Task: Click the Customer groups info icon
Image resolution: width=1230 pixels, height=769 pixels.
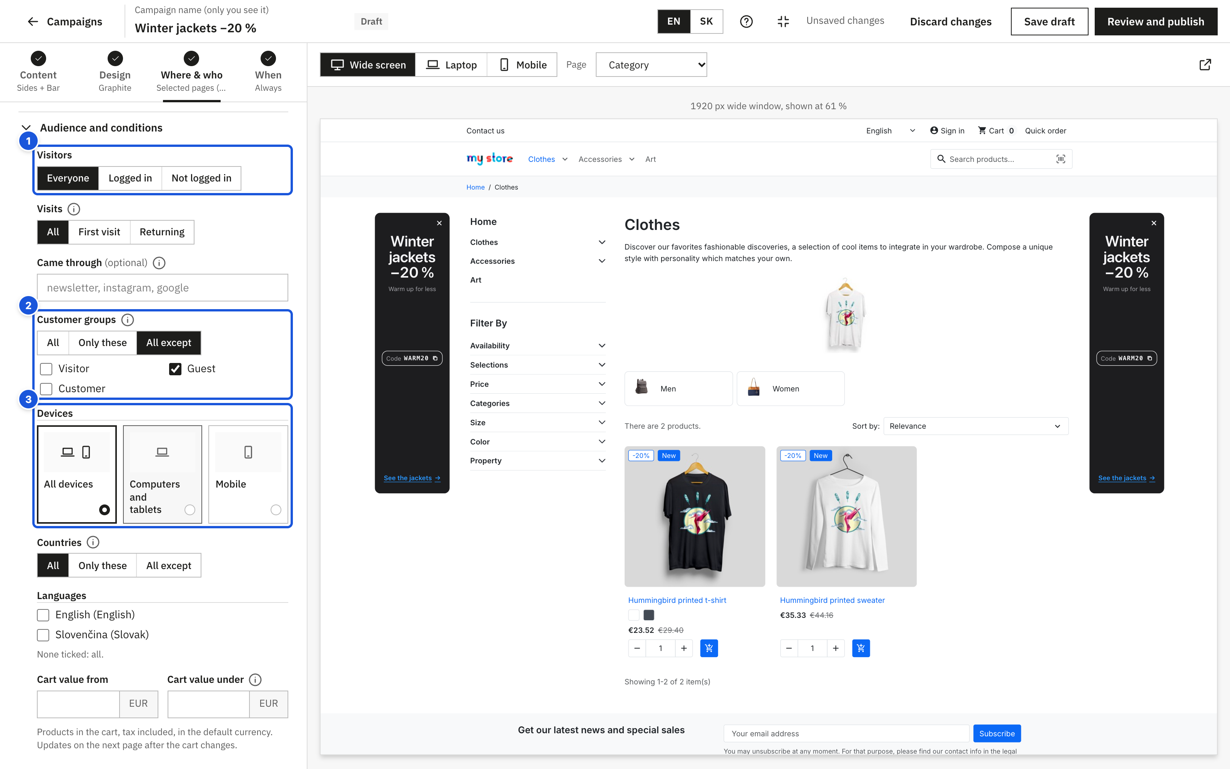Action: 128,320
